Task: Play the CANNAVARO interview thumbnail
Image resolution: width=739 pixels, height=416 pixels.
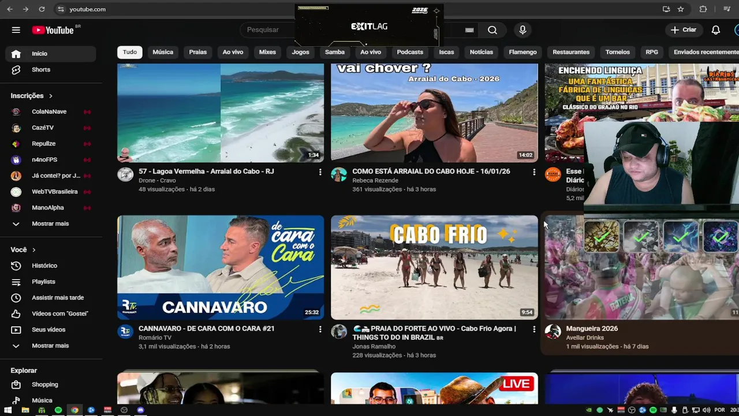Action: [x=221, y=268]
